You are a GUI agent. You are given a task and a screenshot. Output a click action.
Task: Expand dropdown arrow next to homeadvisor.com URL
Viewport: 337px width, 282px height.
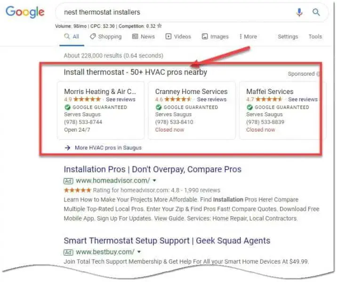(154, 180)
